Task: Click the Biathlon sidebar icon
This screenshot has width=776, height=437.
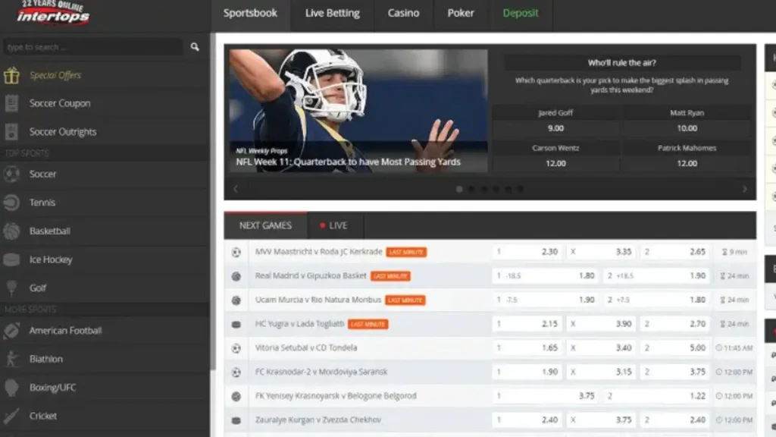Action: pos(11,359)
